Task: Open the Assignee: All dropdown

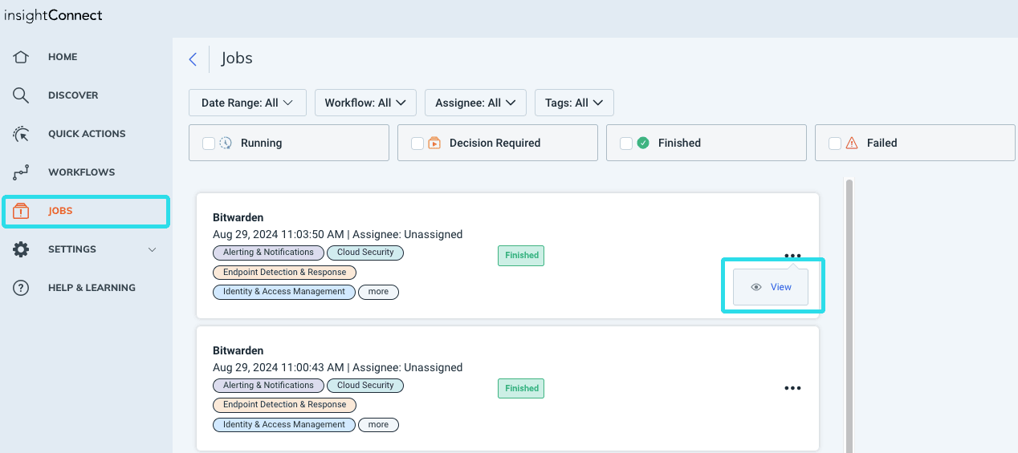Action: coord(475,103)
